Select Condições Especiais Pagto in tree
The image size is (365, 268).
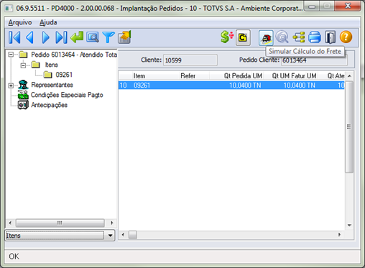tap(67, 95)
